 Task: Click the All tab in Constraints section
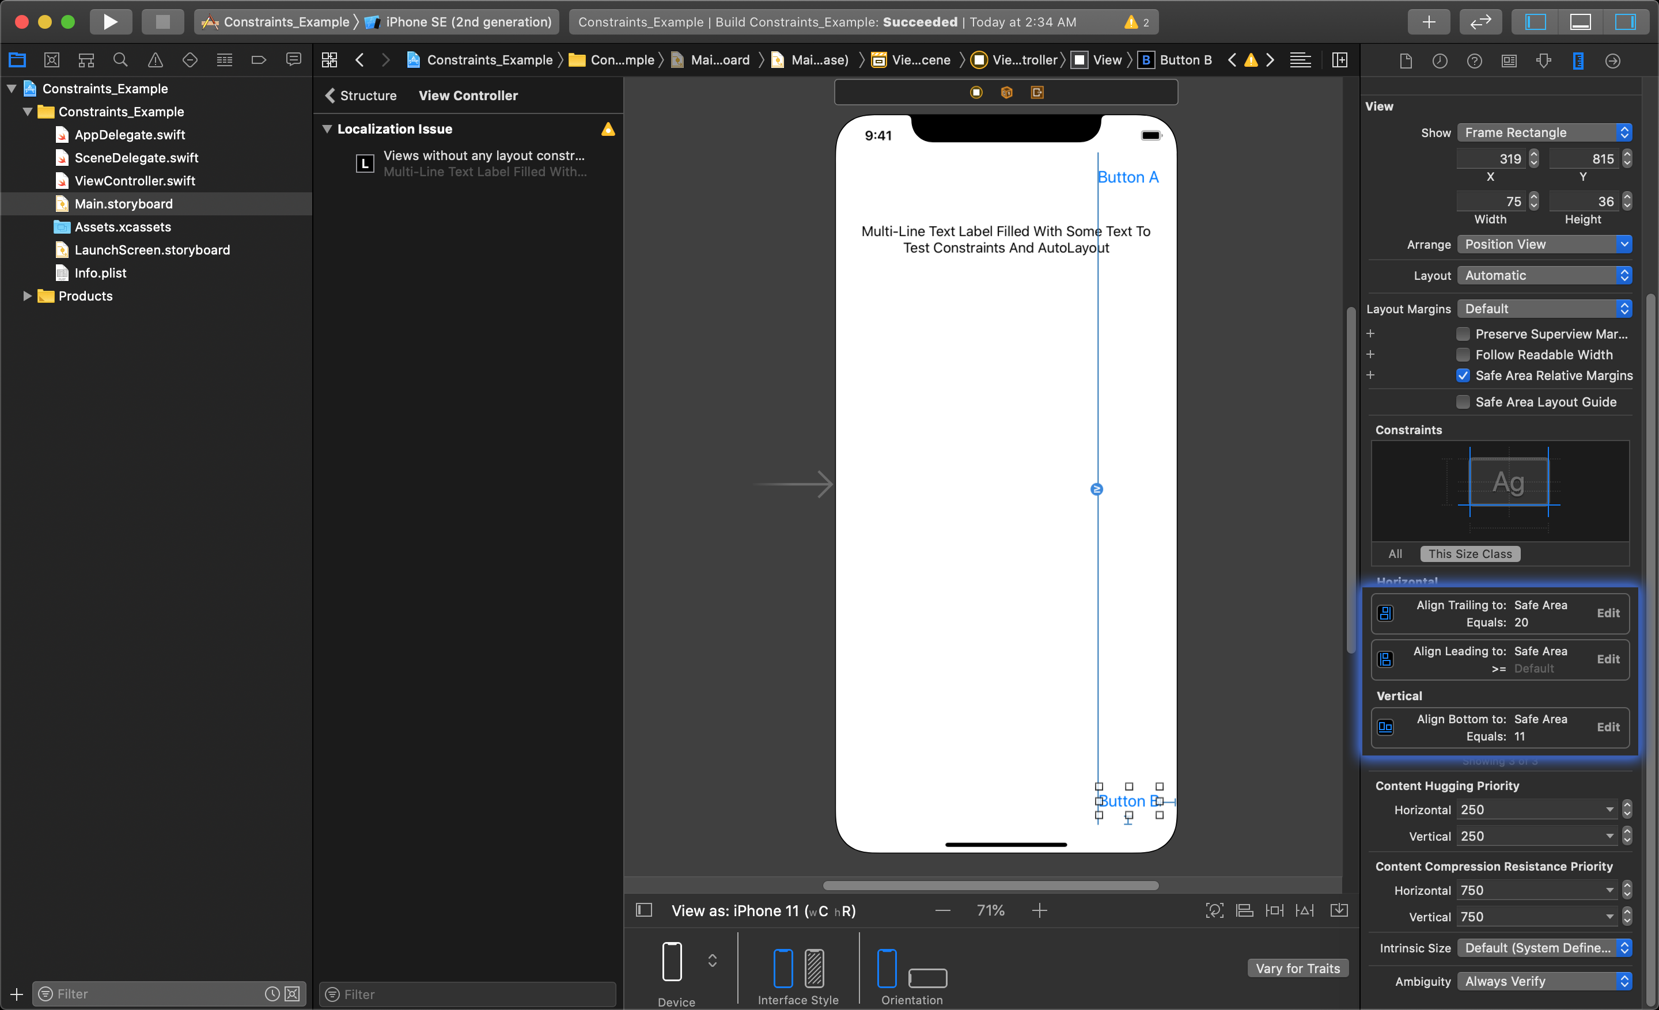(1396, 553)
